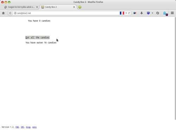Viewport: 176px width, 130px height.
Task: Select the Candy Box 2 tab
Action: coord(58,7)
